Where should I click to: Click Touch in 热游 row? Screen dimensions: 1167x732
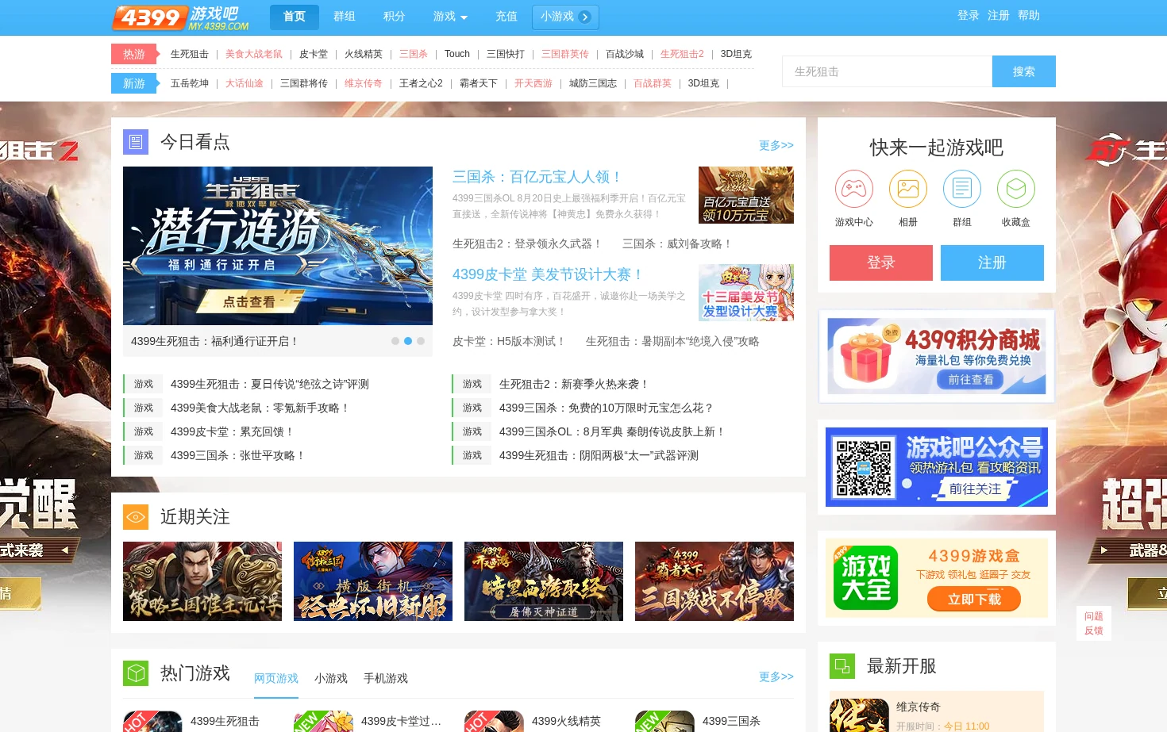coord(457,54)
